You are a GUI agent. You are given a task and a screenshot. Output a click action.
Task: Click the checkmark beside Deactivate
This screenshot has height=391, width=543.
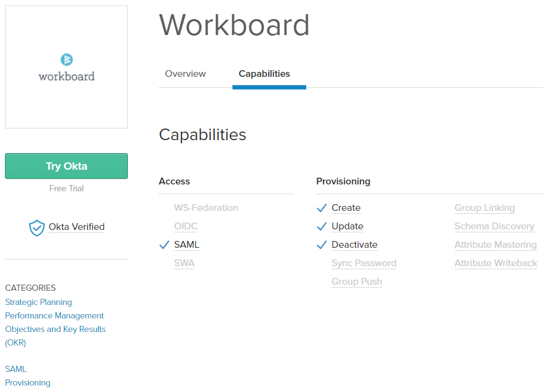click(322, 245)
